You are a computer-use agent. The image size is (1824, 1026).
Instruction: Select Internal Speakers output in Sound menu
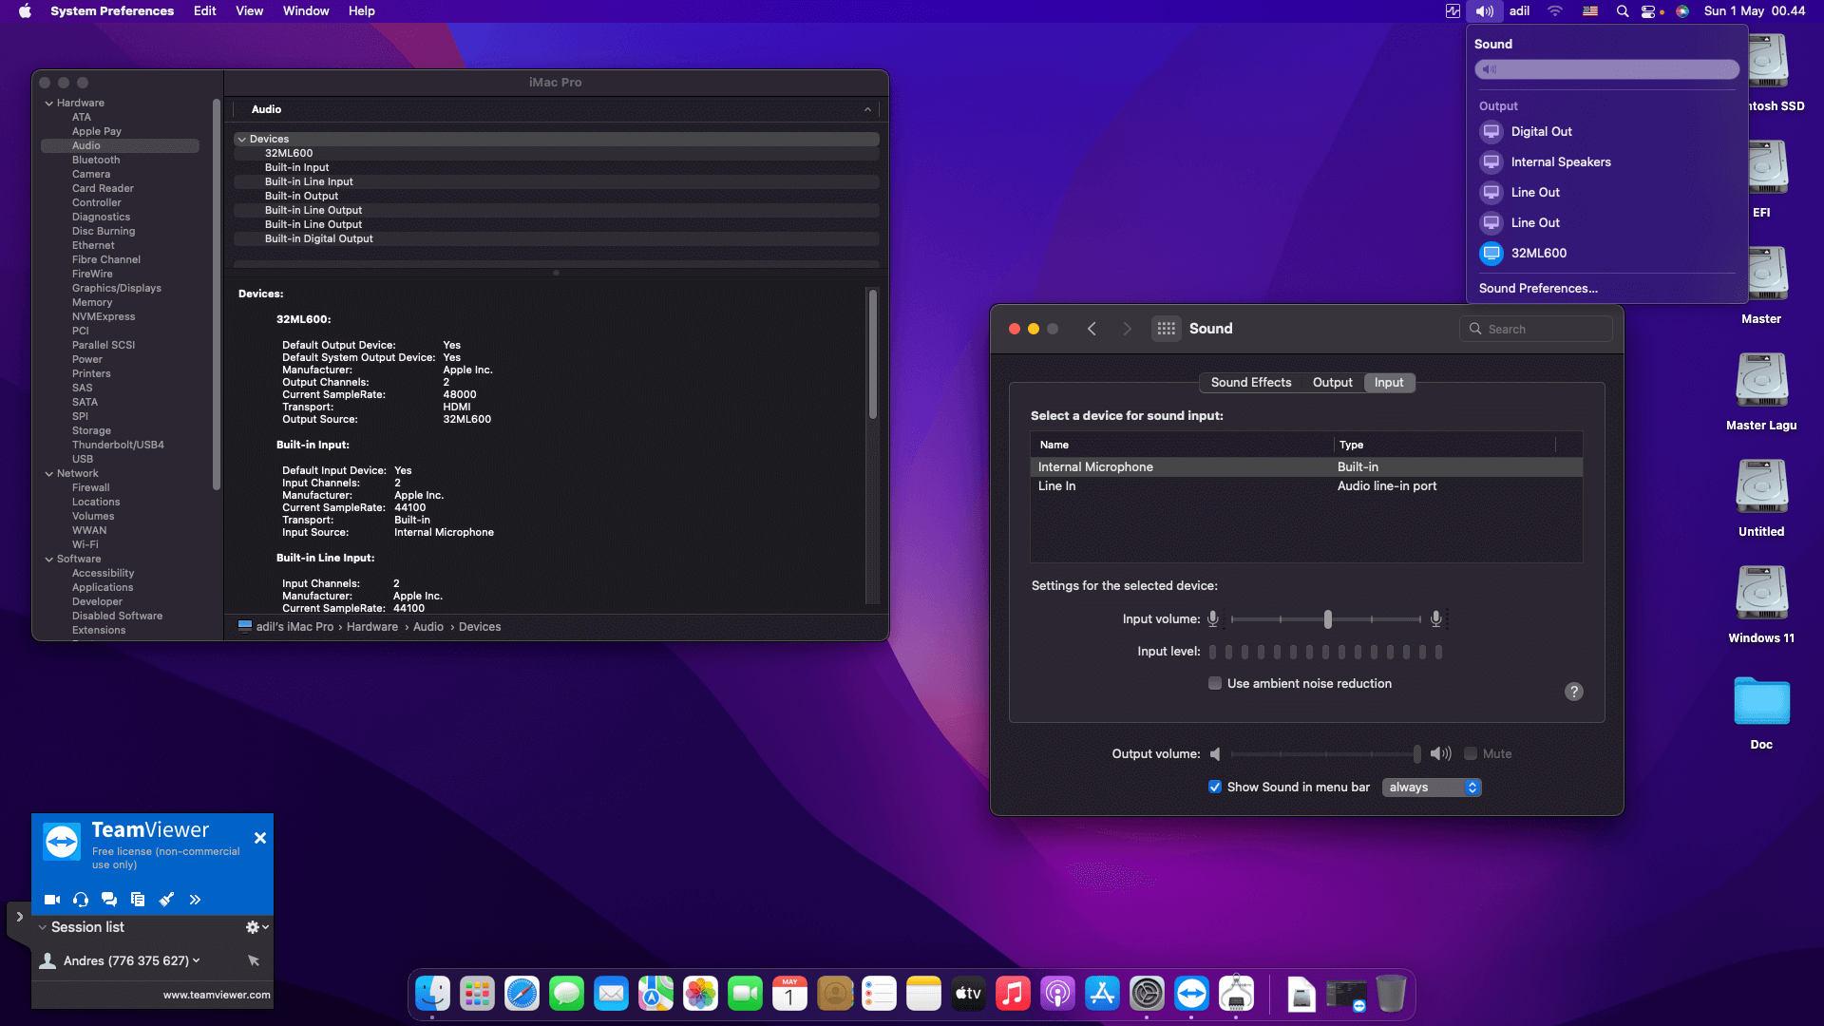1607,161
